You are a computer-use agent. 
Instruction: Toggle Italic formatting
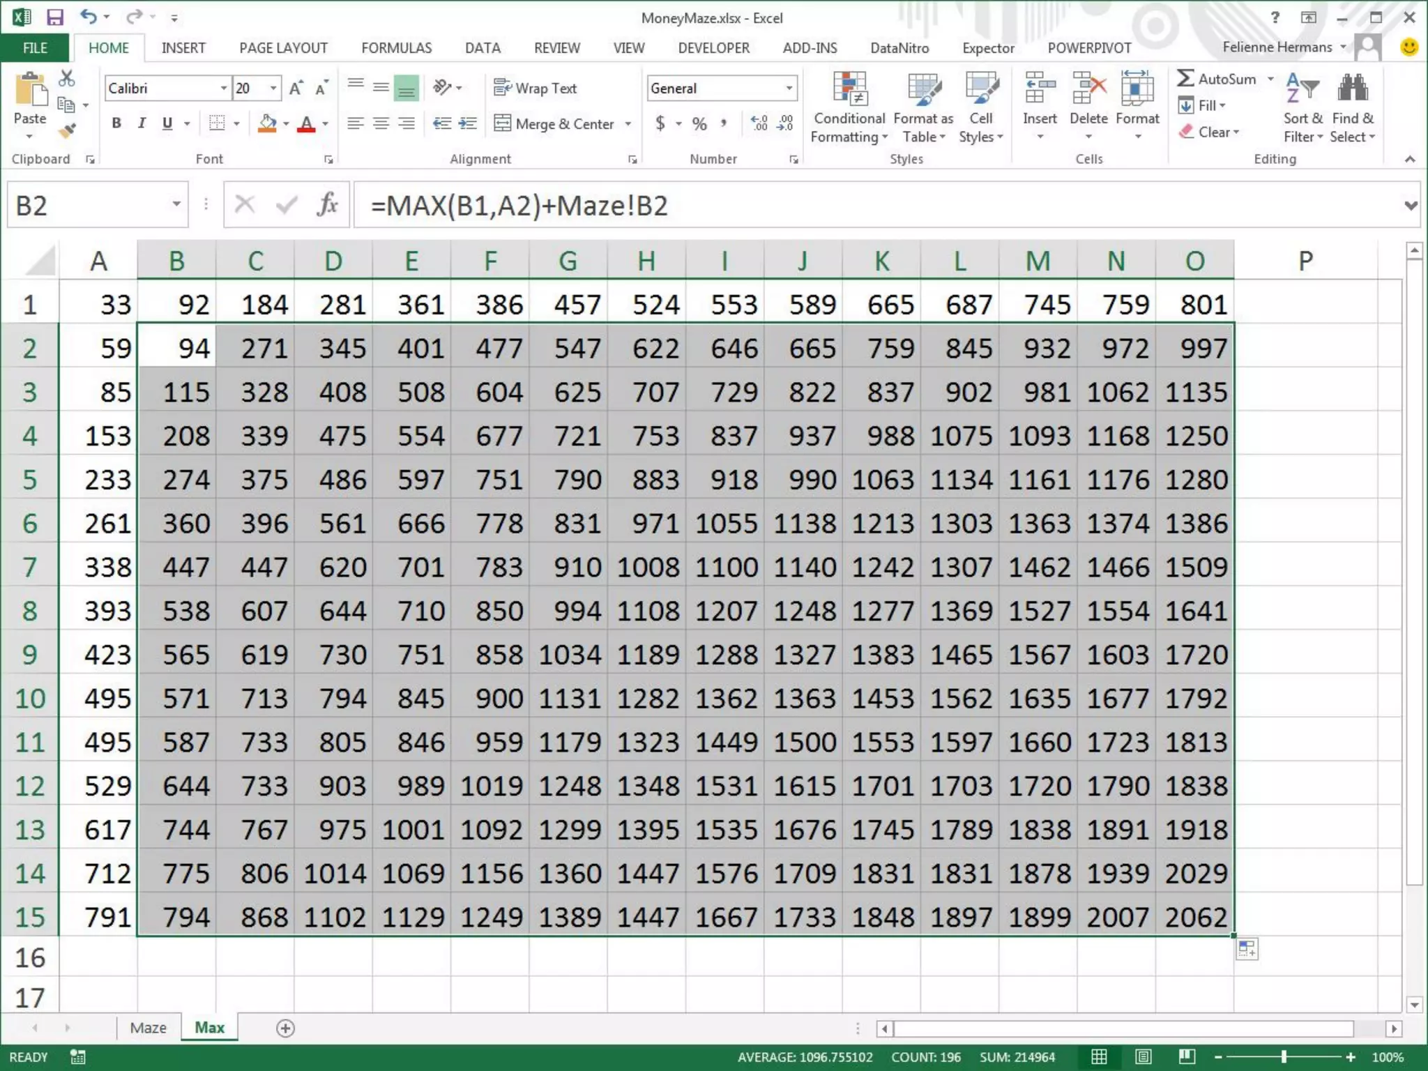click(x=142, y=123)
